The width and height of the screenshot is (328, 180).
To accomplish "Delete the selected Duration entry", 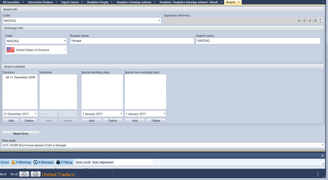I will tap(29, 121).
